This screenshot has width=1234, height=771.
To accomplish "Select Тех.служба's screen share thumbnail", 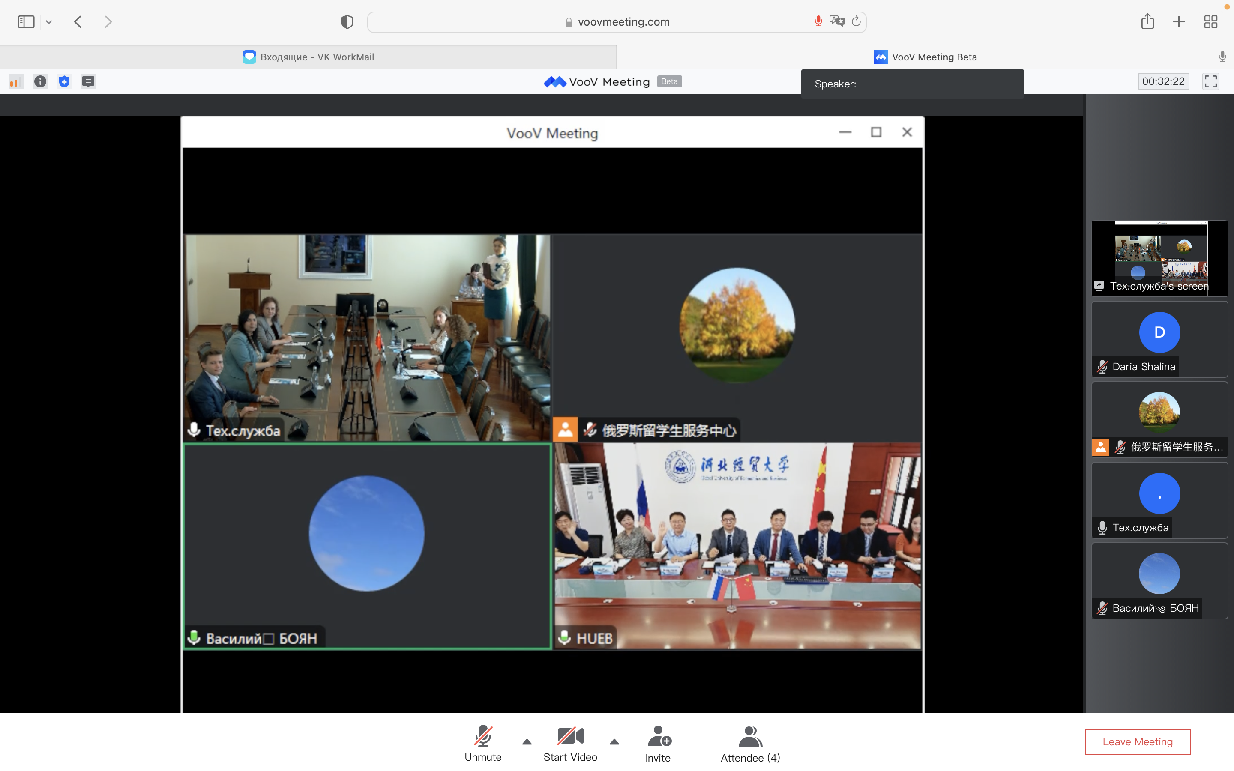I will point(1159,258).
